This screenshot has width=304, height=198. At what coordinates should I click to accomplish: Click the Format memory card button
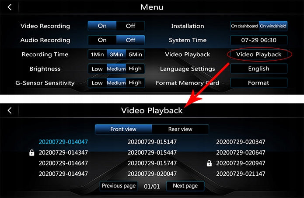[259, 83]
